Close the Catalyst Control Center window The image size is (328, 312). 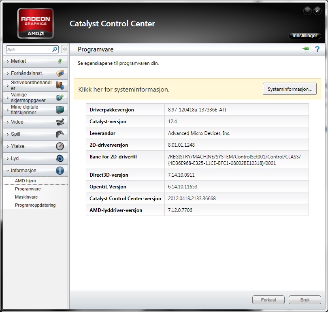(x=317, y=11)
